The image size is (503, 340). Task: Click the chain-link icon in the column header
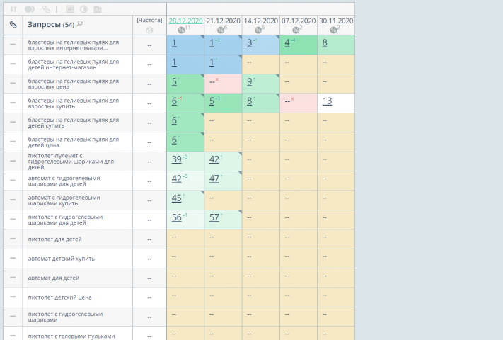13,25
